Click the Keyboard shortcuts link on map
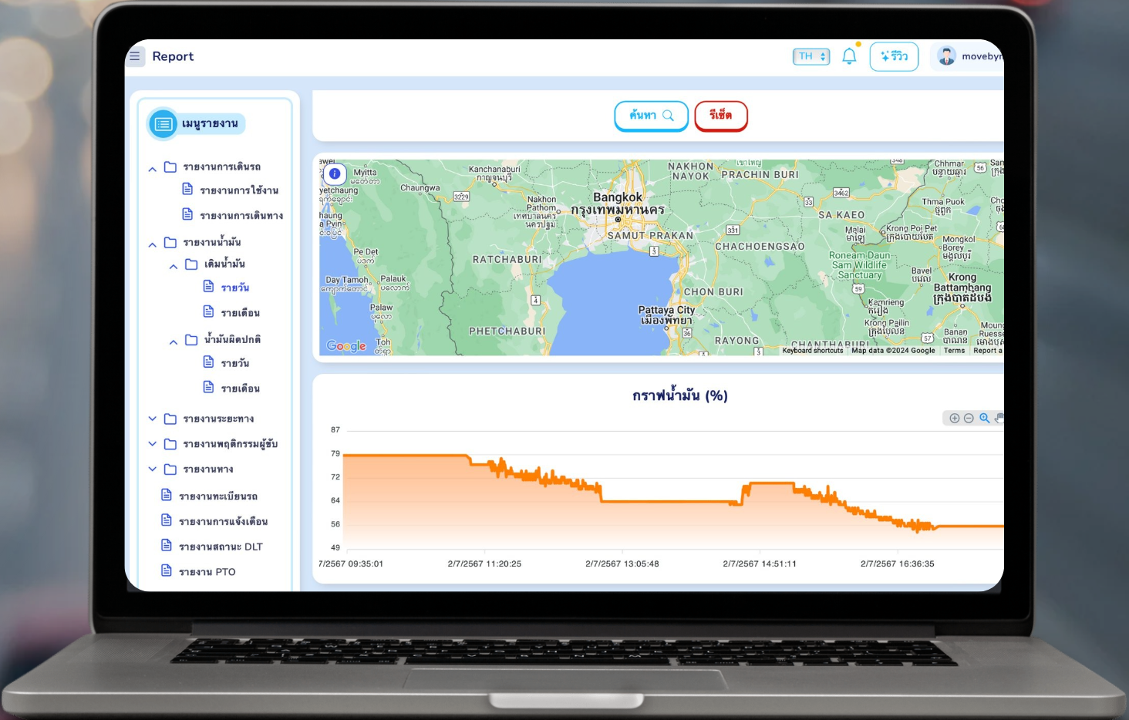 [812, 351]
